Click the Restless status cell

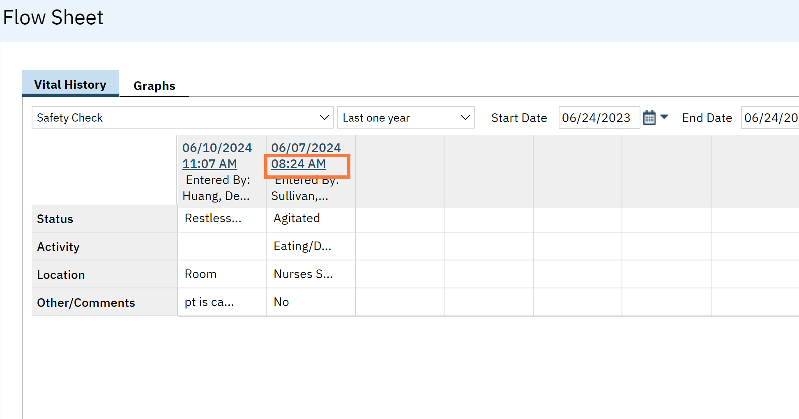(213, 218)
